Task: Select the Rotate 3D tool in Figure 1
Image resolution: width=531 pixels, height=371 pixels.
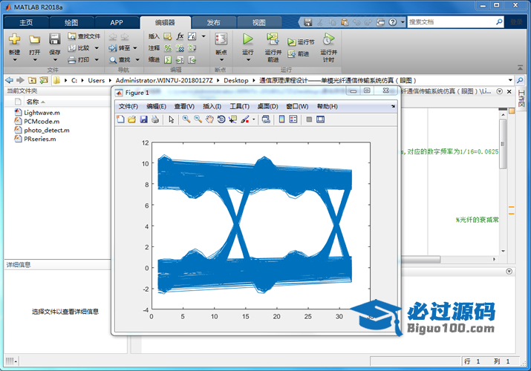Action: tap(221, 119)
